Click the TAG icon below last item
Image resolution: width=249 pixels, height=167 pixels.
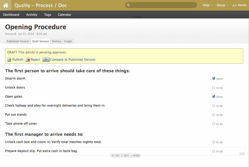click(x=113, y=156)
